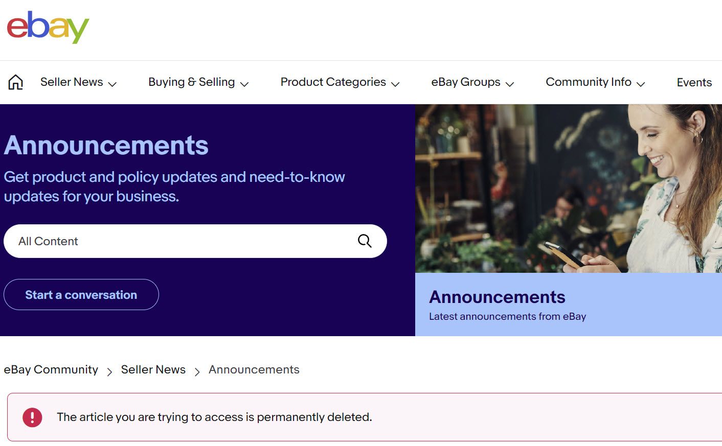Screen dimensions: 722x446
Task: Open the Events nav item
Action: click(694, 82)
